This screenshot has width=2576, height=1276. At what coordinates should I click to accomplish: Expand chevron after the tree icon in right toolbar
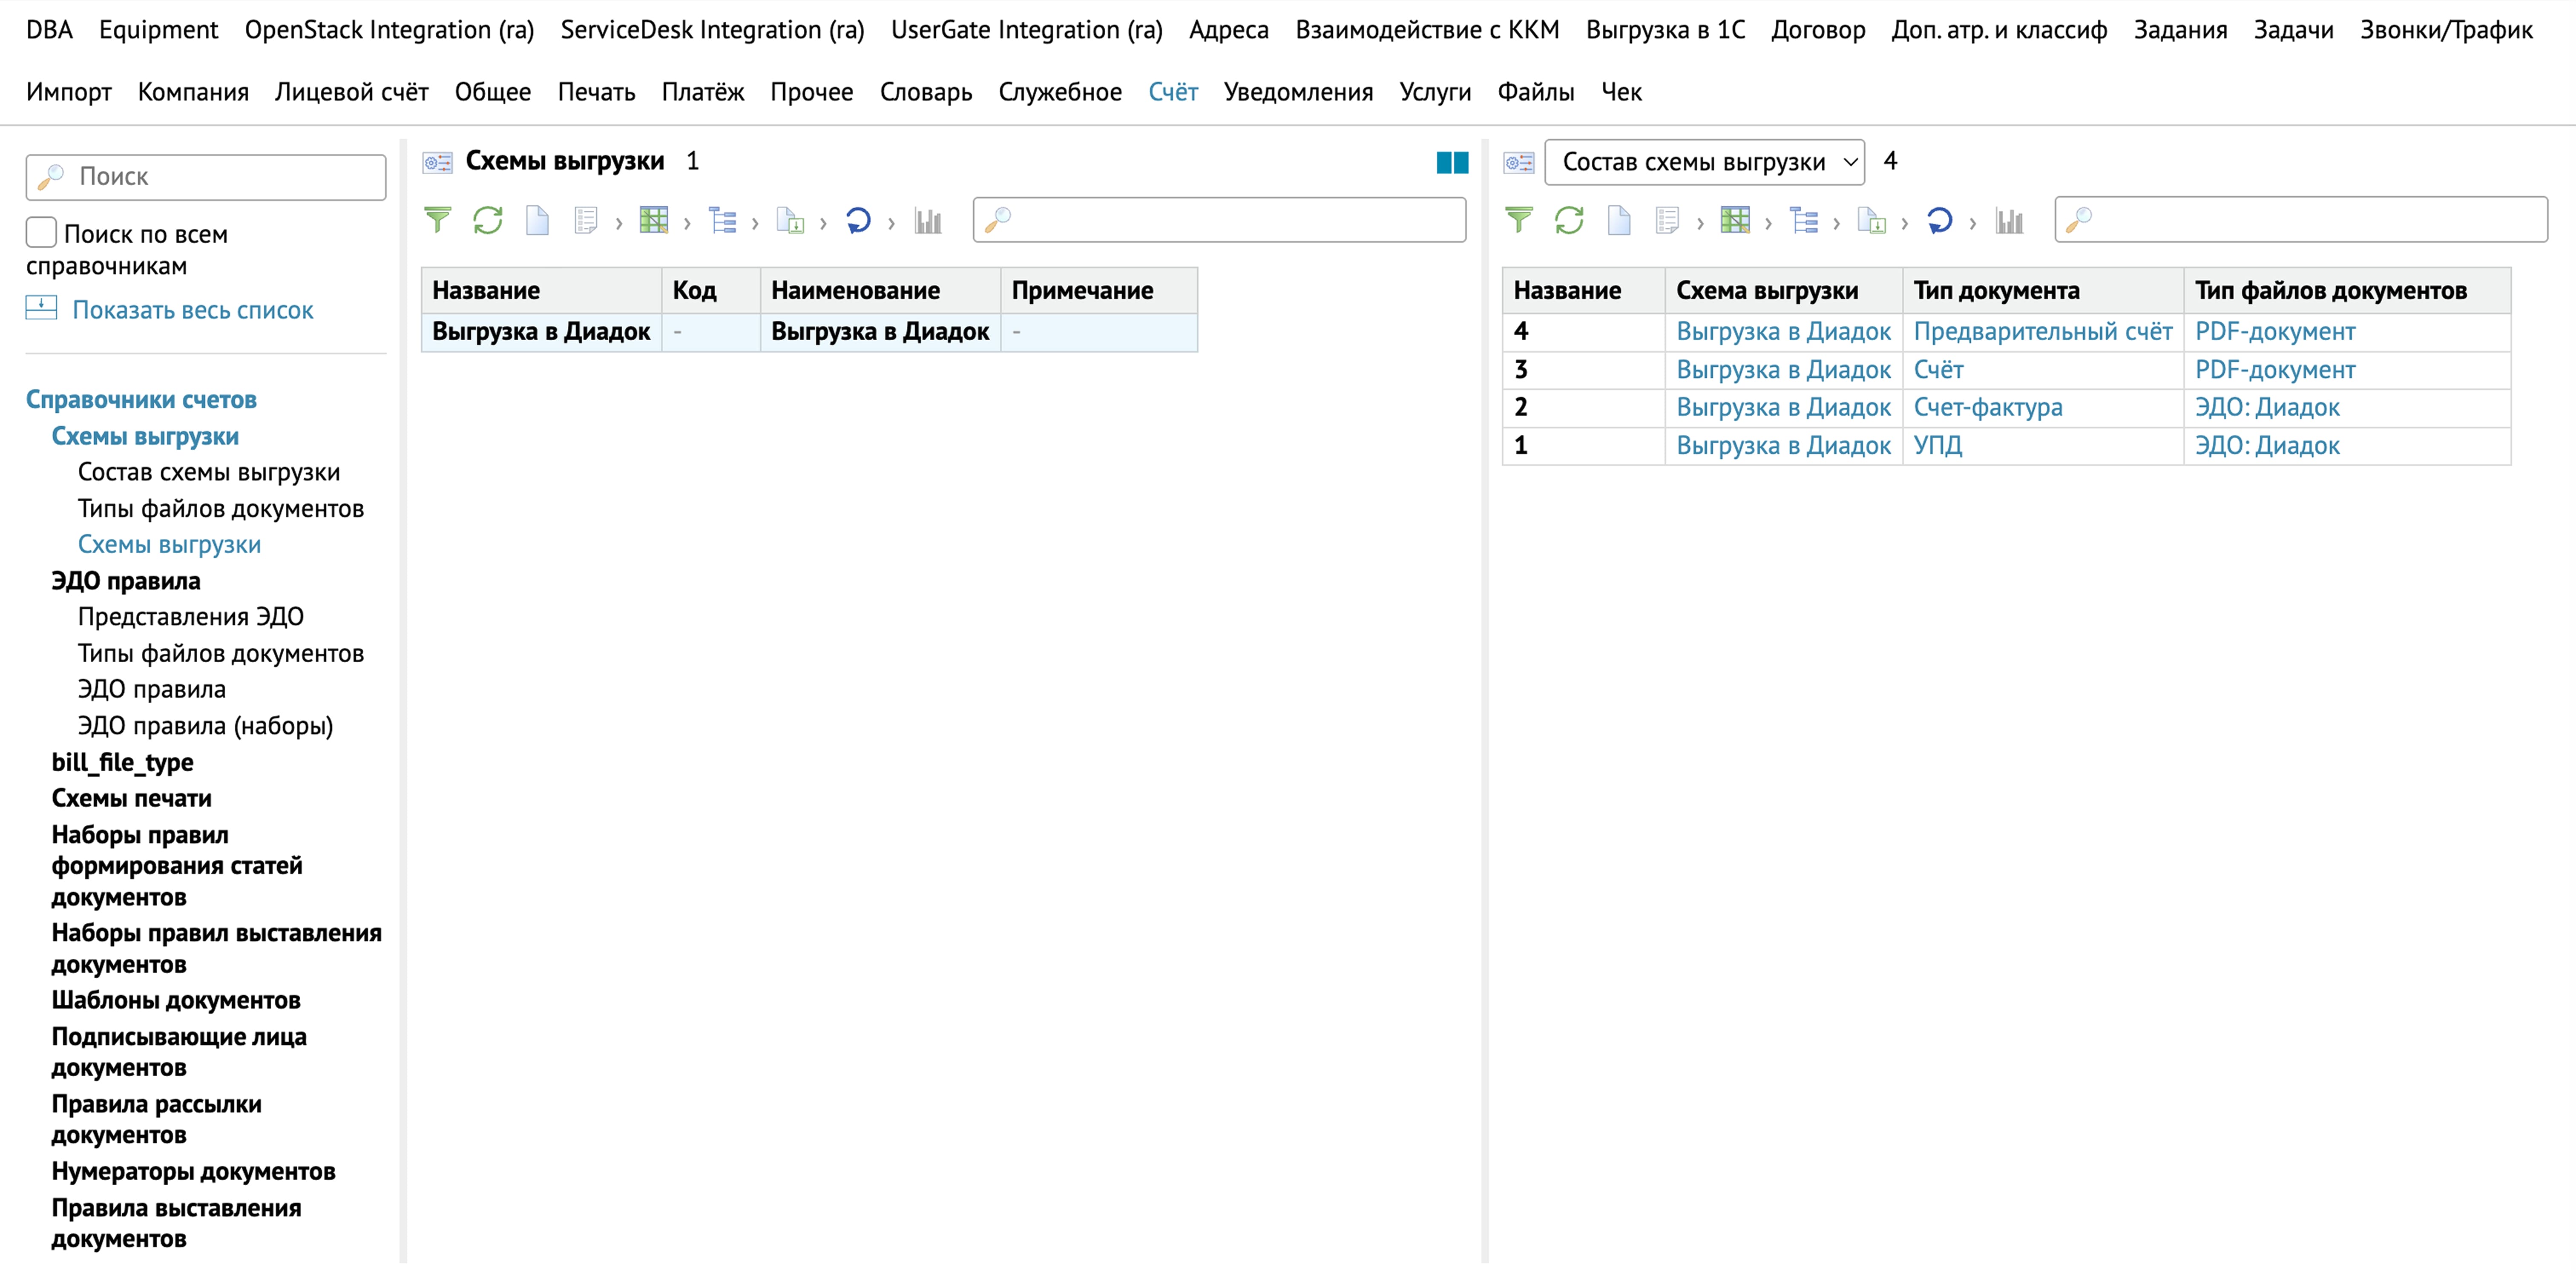click(1836, 223)
